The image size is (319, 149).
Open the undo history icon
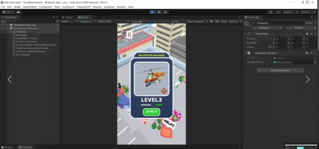click(x=271, y=12)
